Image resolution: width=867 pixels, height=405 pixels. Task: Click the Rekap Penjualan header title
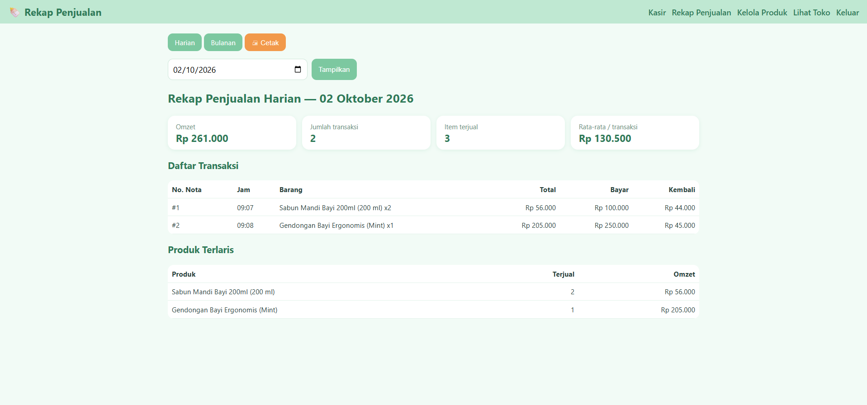tap(63, 12)
